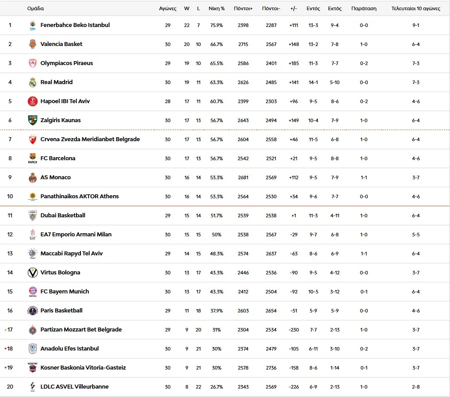
Task: Click the green up arrow beside rank 17
Action: (x=5, y=330)
